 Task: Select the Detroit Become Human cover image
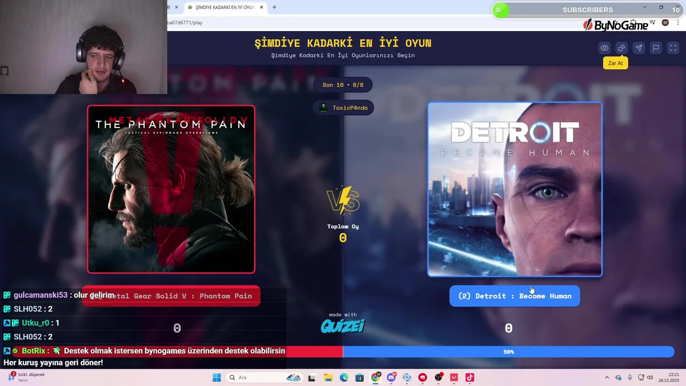(514, 189)
